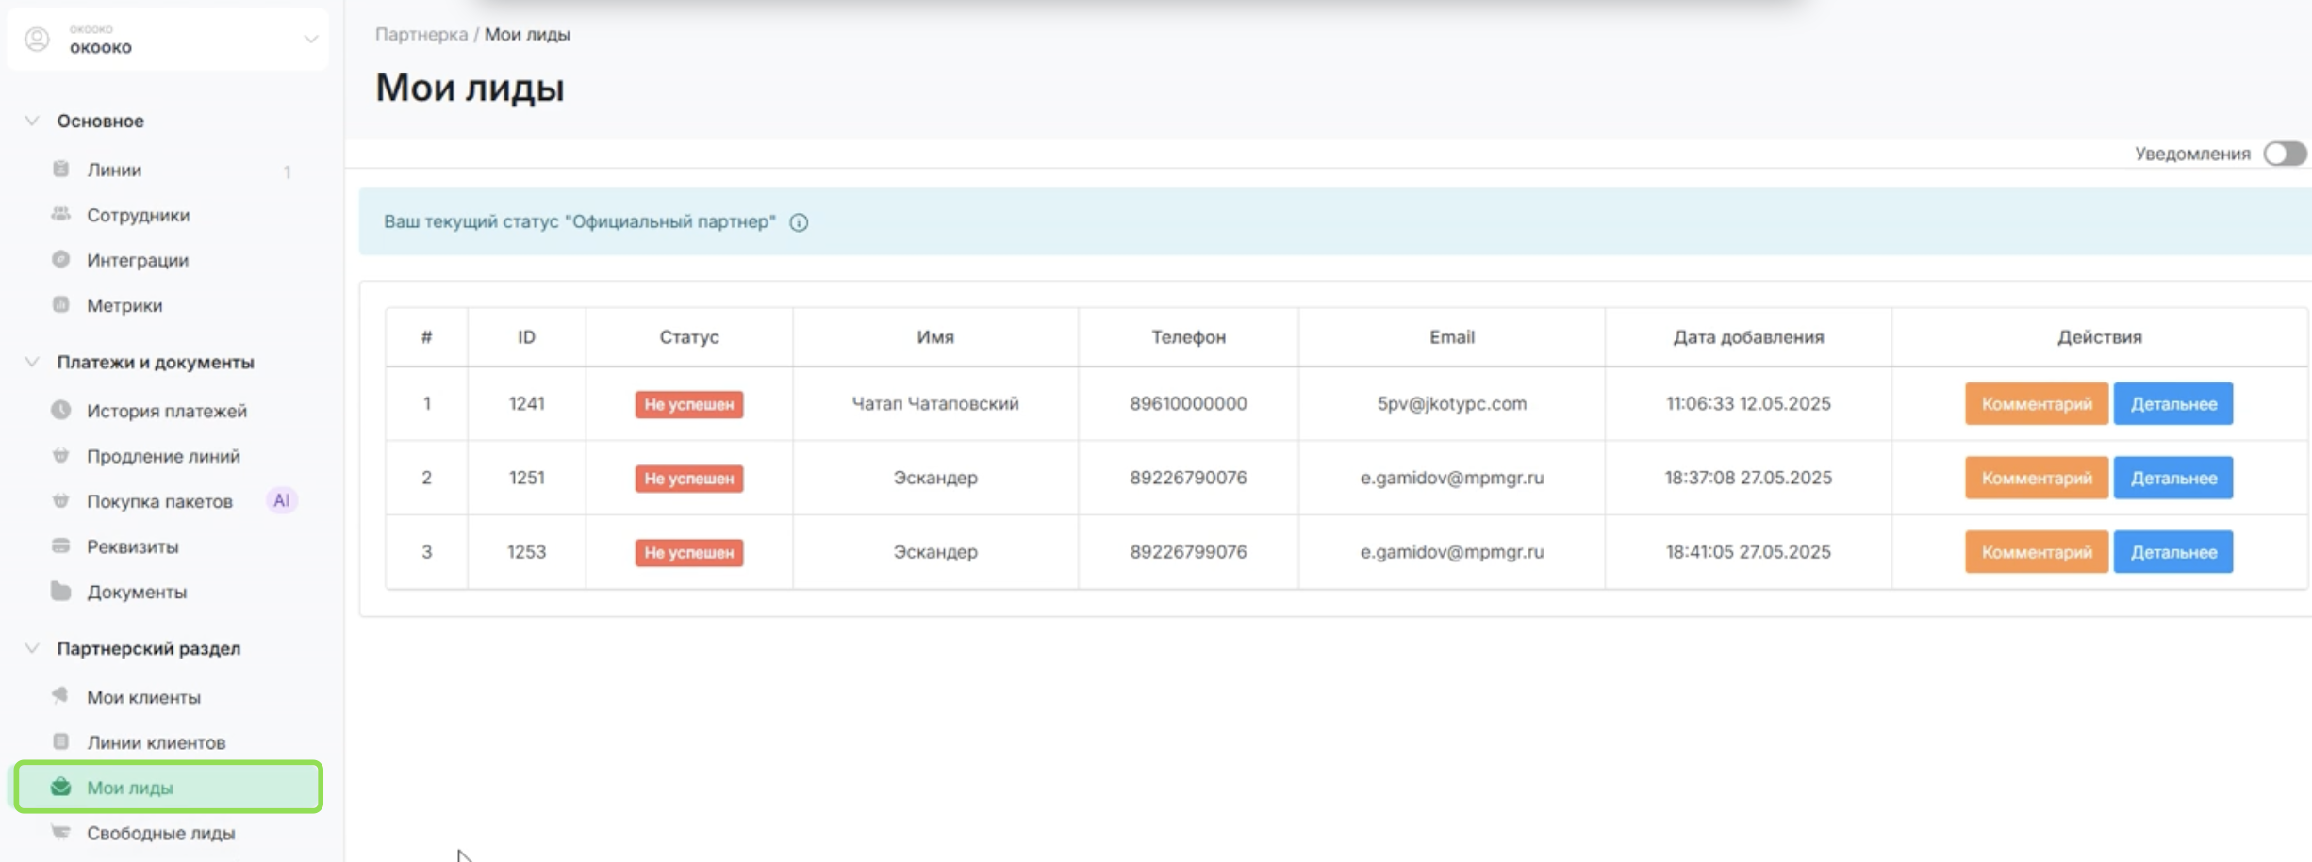Collapse the Основное section
This screenshot has height=862, width=2312.
(32, 121)
